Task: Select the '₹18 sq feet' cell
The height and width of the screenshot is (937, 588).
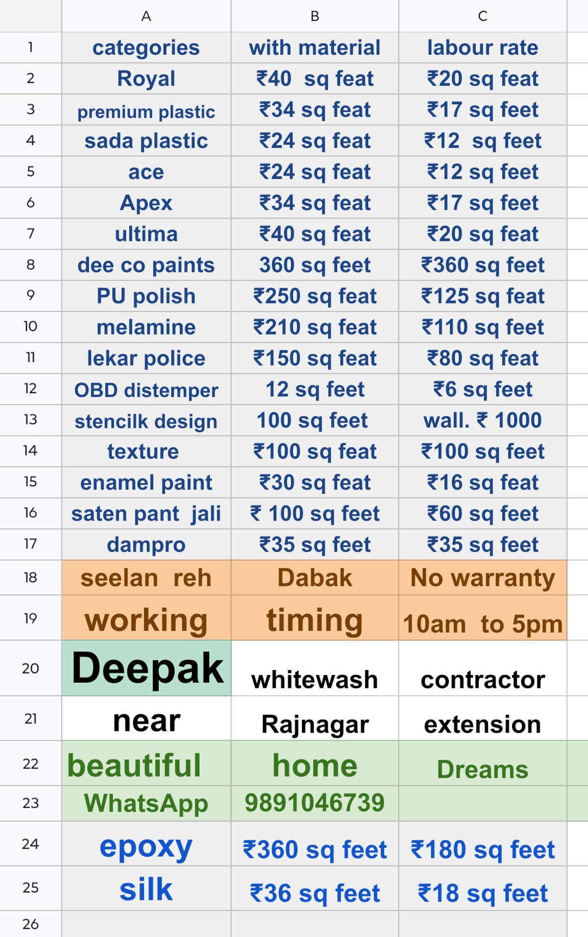Action: [483, 889]
